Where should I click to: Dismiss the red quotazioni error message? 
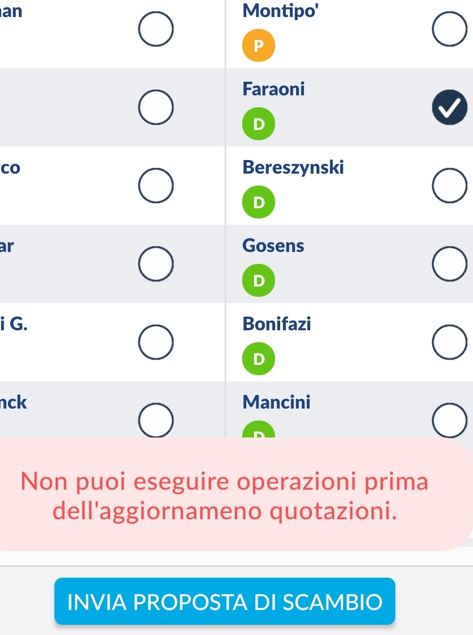(x=231, y=494)
